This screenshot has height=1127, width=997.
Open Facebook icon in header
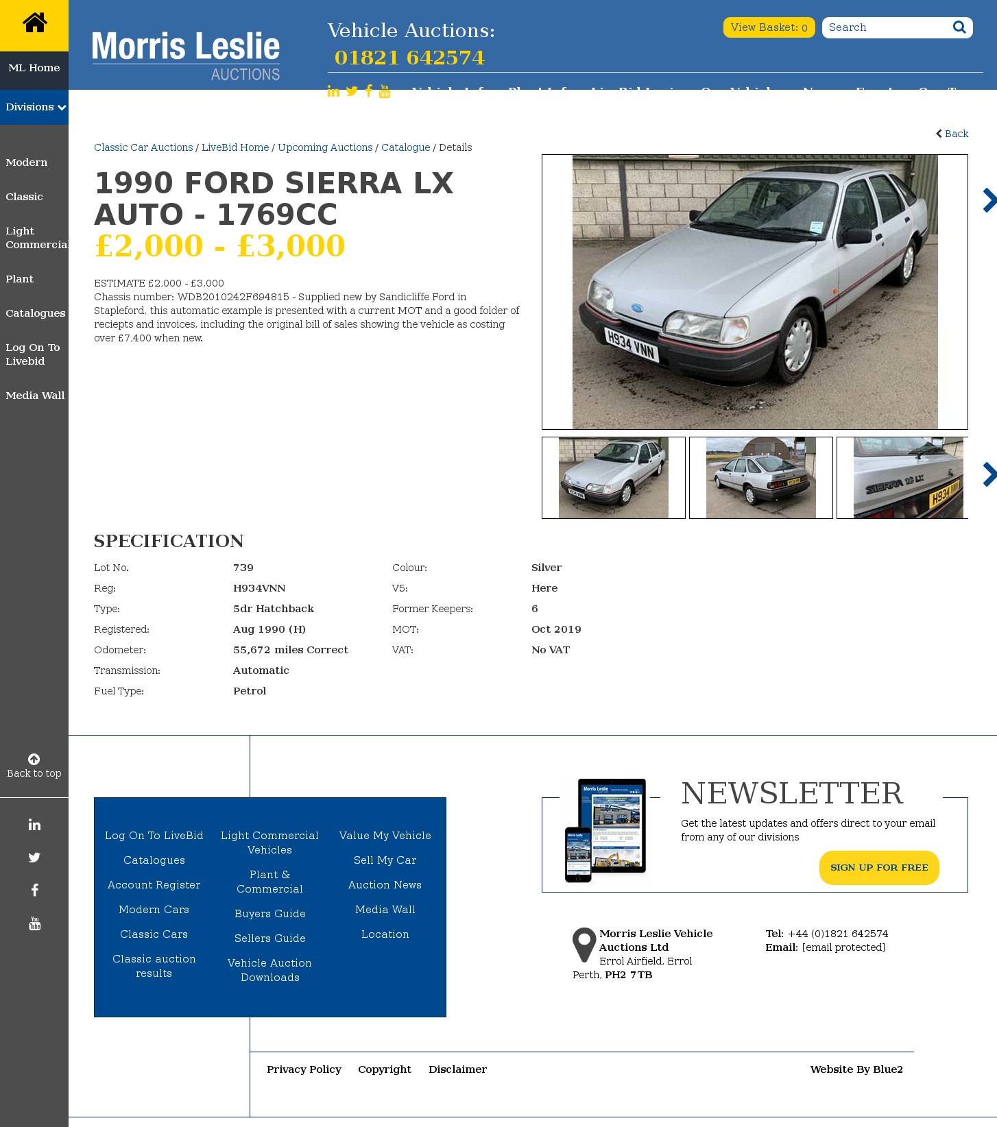[369, 91]
